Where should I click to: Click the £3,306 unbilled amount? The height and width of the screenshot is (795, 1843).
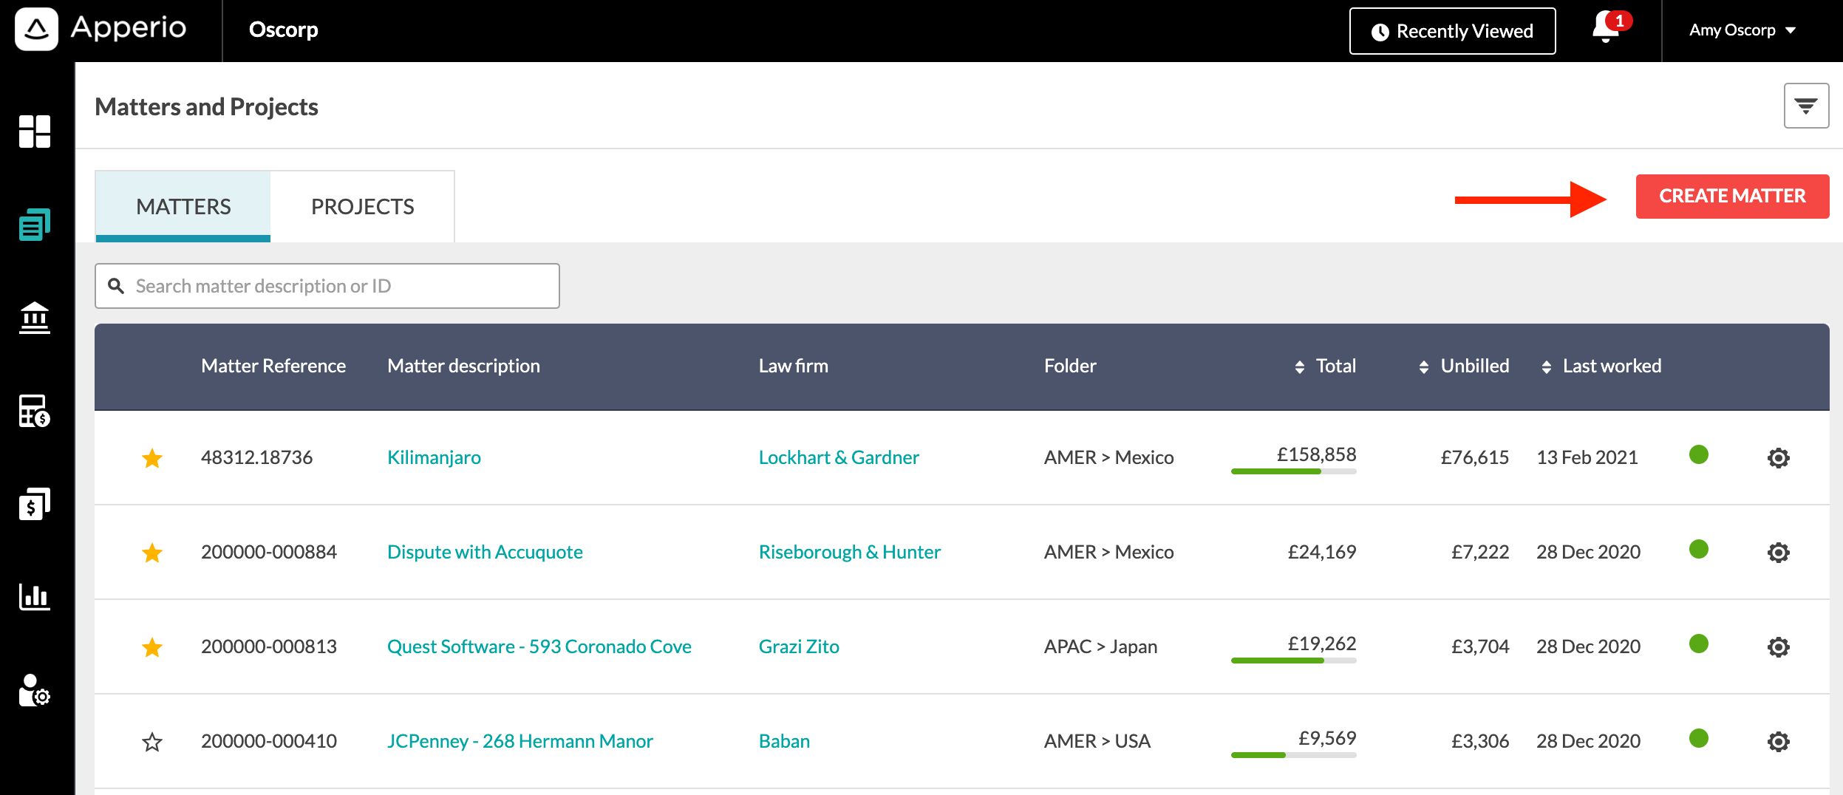1480,742
